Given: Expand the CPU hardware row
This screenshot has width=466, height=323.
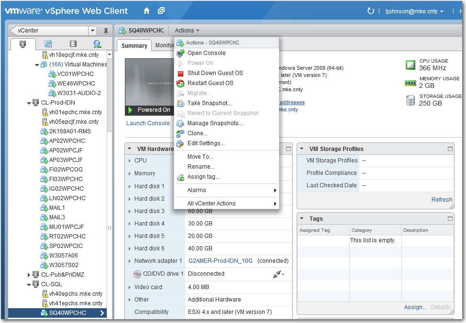Looking at the screenshot, I should click(130, 161).
